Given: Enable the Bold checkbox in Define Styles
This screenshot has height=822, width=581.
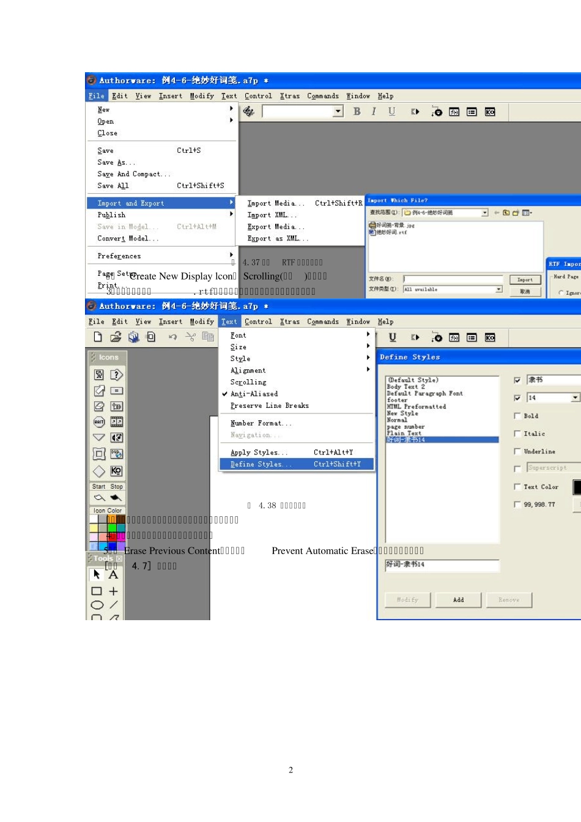Looking at the screenshot, I should click(517, 416).
